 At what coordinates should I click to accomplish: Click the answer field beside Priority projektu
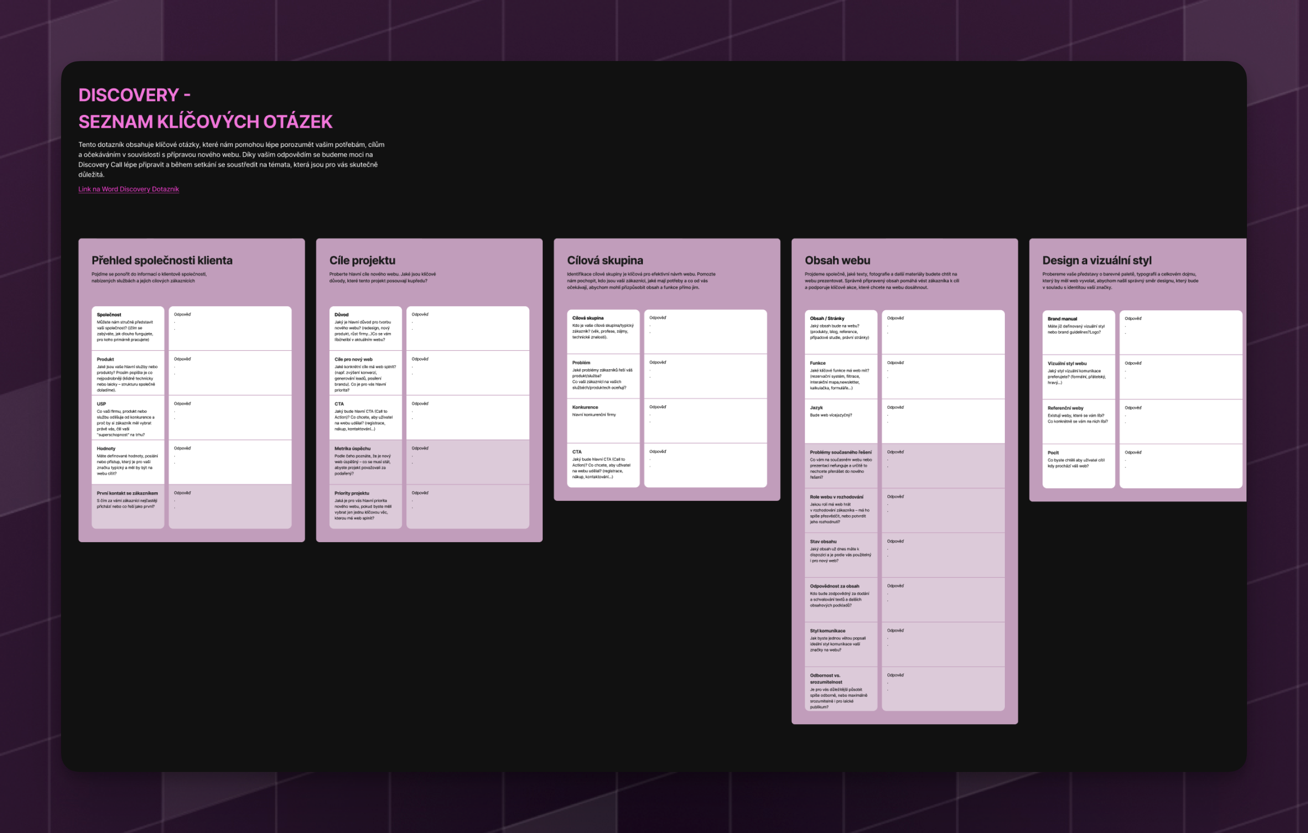pos(468,507)
